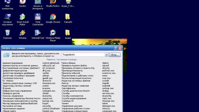Image resolution: width=199 pixels, height=112 pixels.
Task: Select the msconfig command text
Action: point(46,106)
